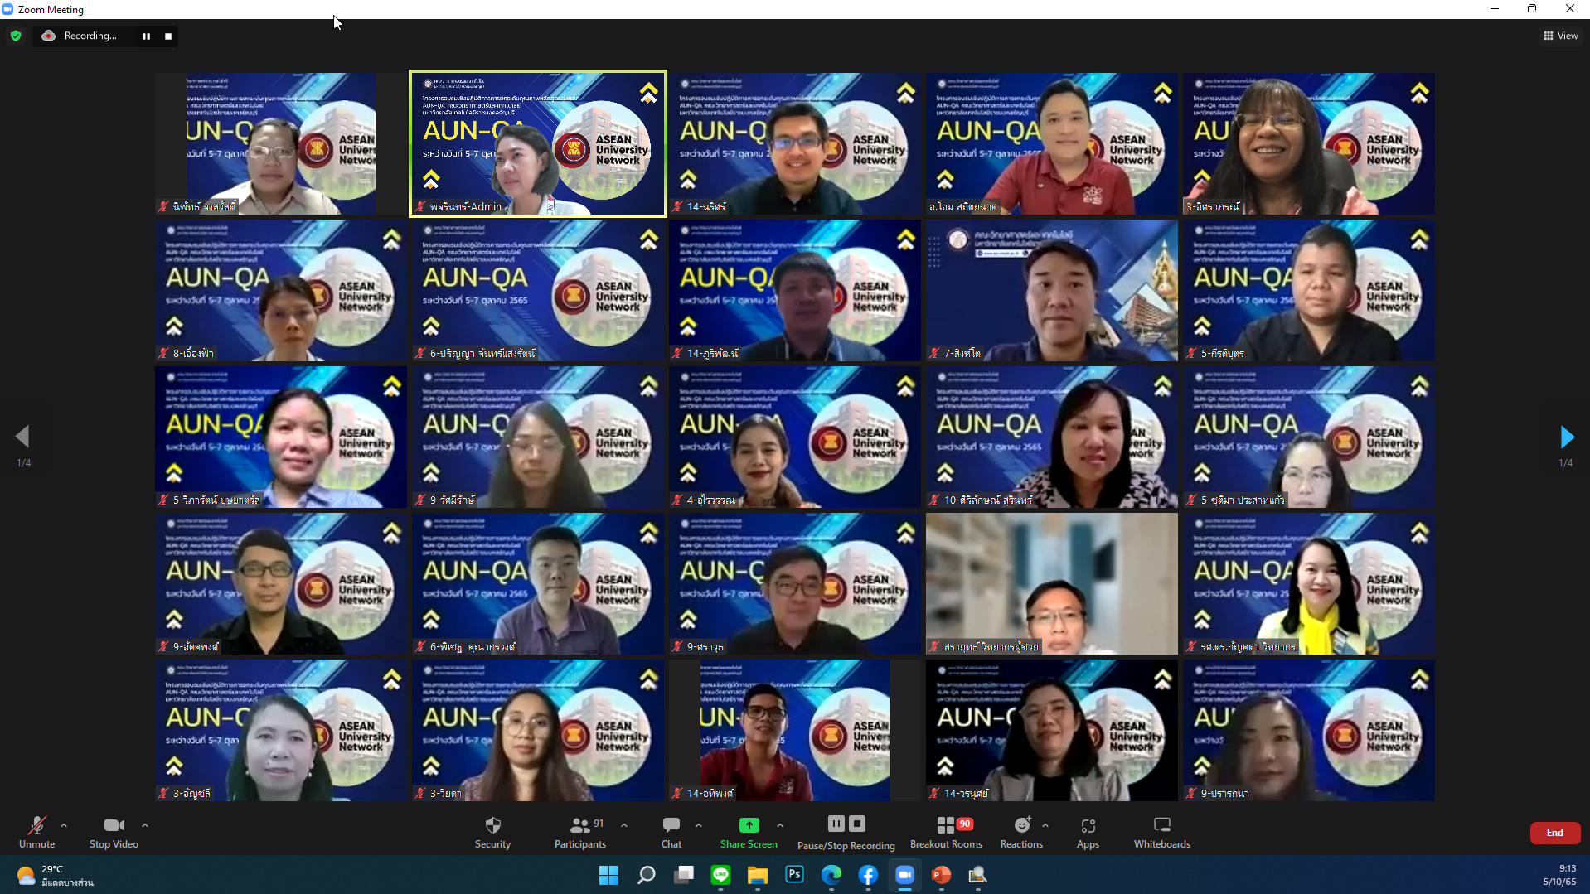Open Photoshop from taskbar
Viewport: 1590px width, 894px height.
pyautogui.click(x=794, y=875)
